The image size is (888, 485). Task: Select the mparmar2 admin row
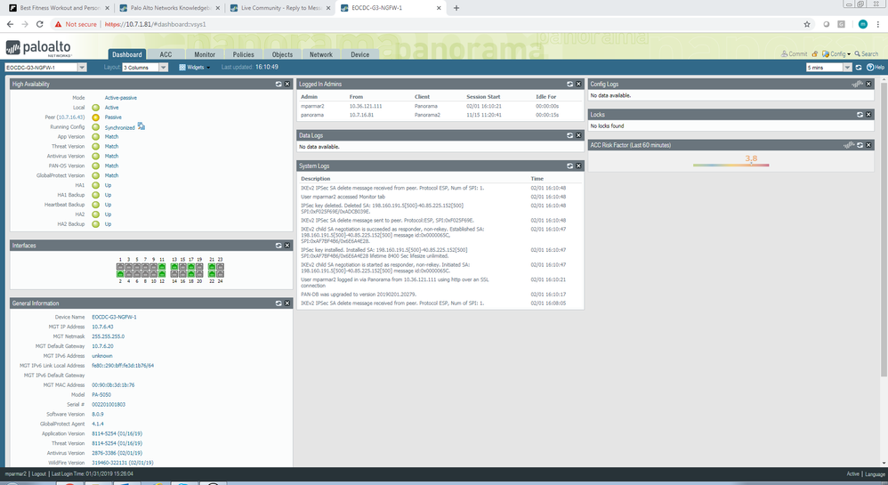(x=440, y=106)
